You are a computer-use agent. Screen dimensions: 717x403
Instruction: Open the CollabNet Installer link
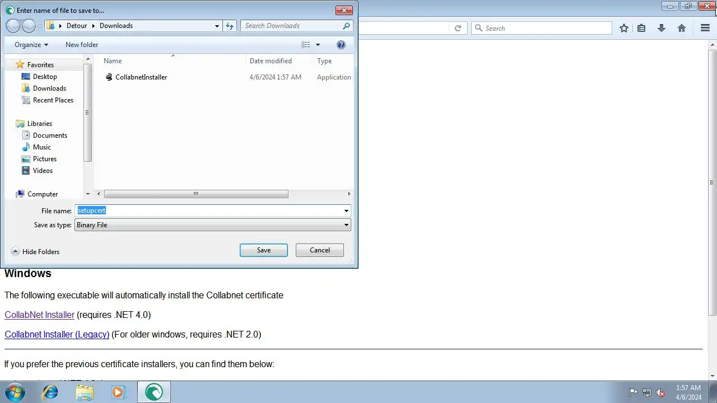[39, 315]
